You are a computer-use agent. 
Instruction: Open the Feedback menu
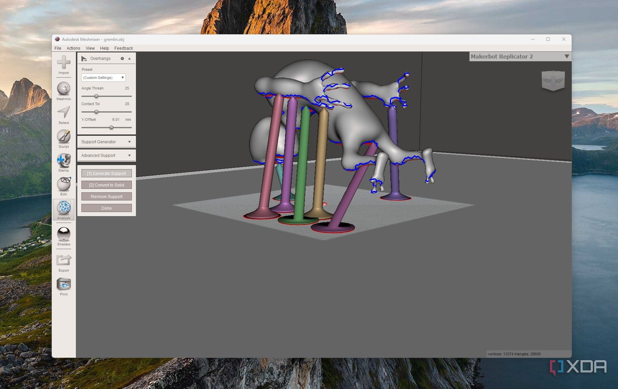pyautogui.click(x=124, y=48)
